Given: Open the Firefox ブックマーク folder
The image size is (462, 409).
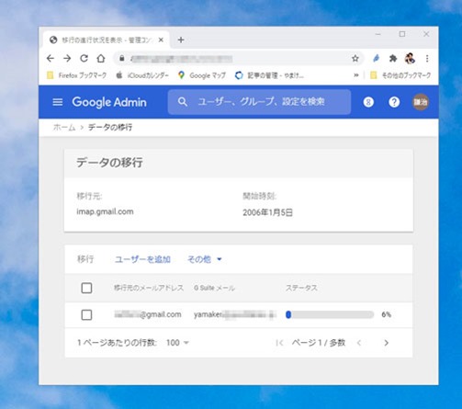Looking at the screenshot, I should pos(76,75).
